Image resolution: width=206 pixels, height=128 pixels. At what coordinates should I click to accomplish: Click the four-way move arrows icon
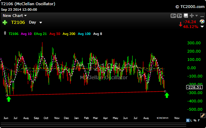coord(192,16)
